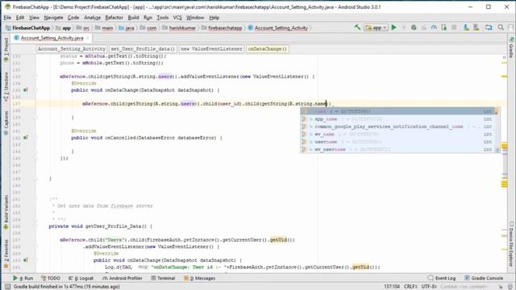Open the Structure tool window side tab
The height and width of the screenshot is (290, 516).
click(6, 86)
